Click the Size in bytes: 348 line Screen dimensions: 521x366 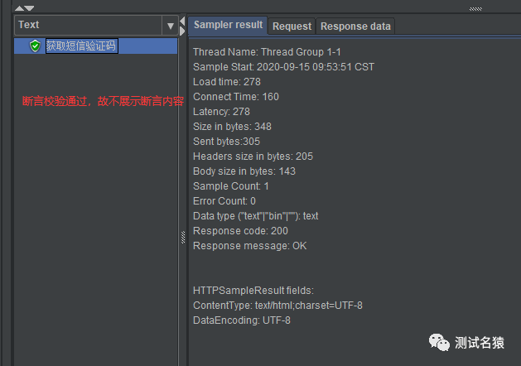232,127
